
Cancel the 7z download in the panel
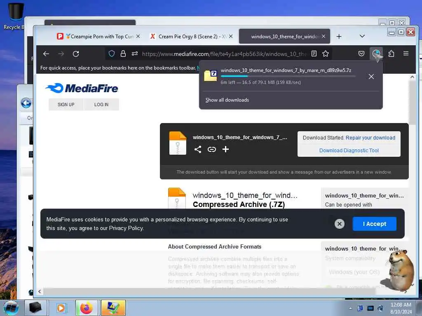pos(371,77)
